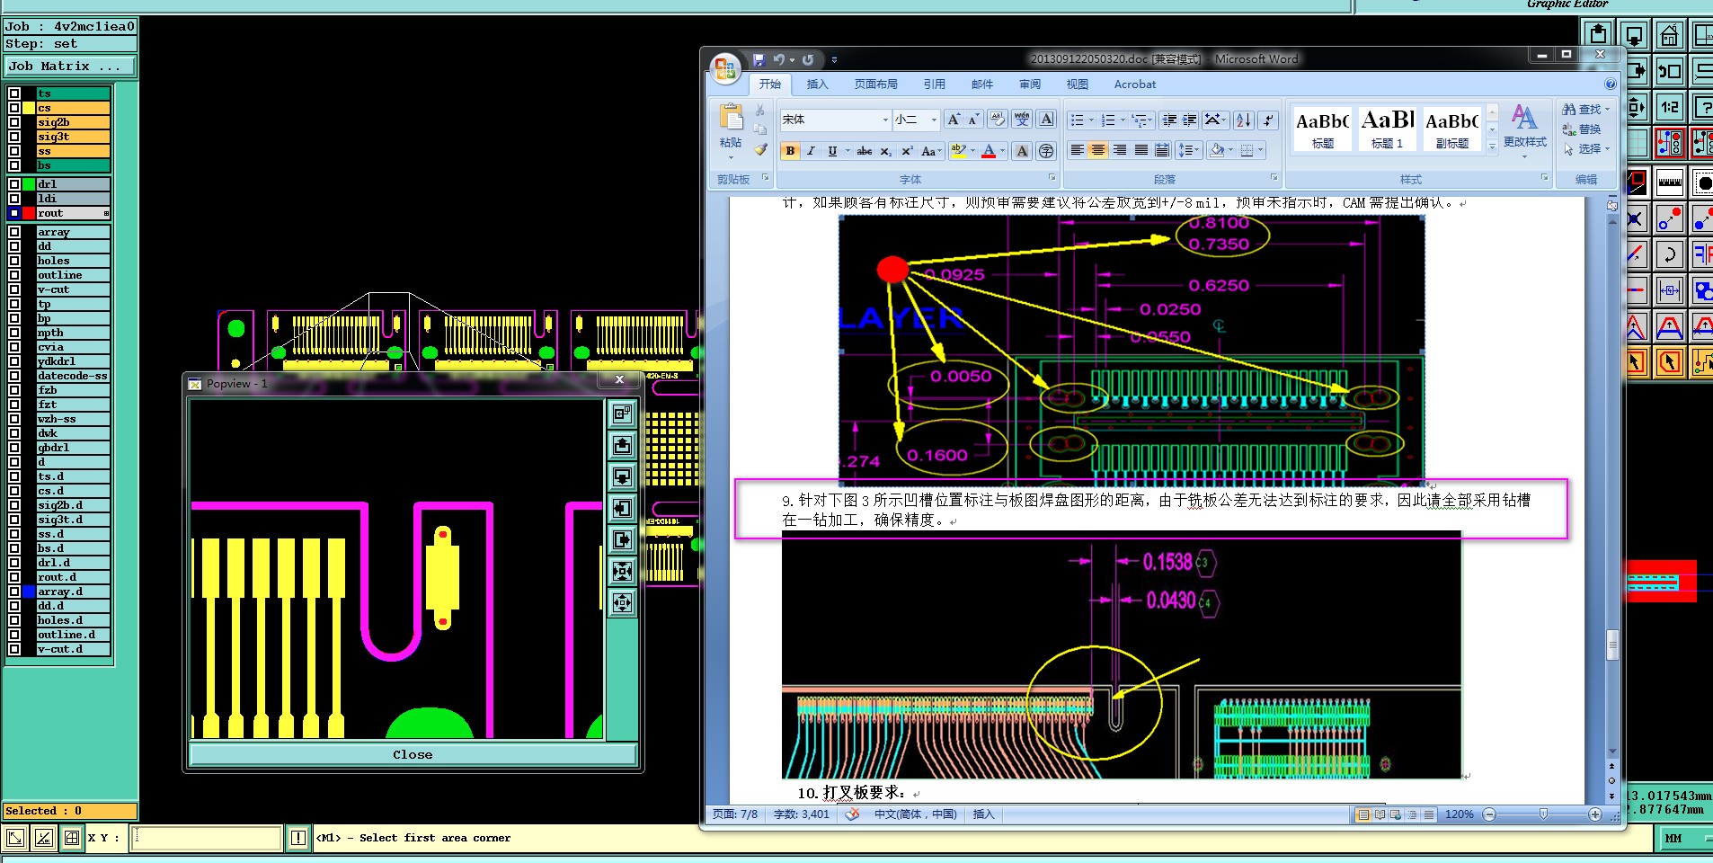The height and width of the screenshot is (863, 1713).
Task: Open the font name dropdown showing 宋体
Action: point(885,120)
